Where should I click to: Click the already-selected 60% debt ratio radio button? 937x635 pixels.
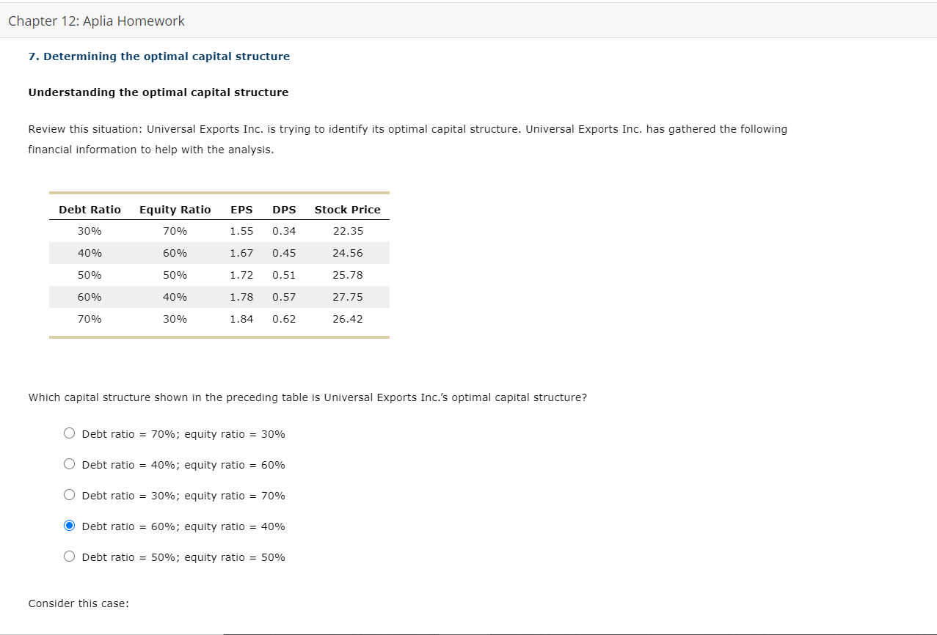69,525
